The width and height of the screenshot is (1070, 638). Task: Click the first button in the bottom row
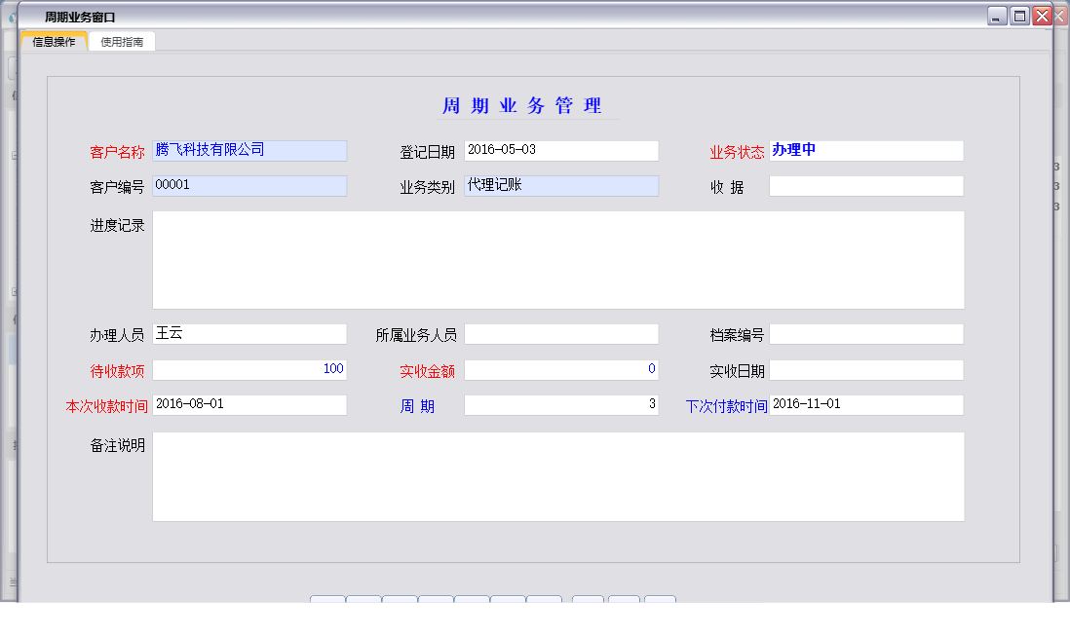[326, 601]
